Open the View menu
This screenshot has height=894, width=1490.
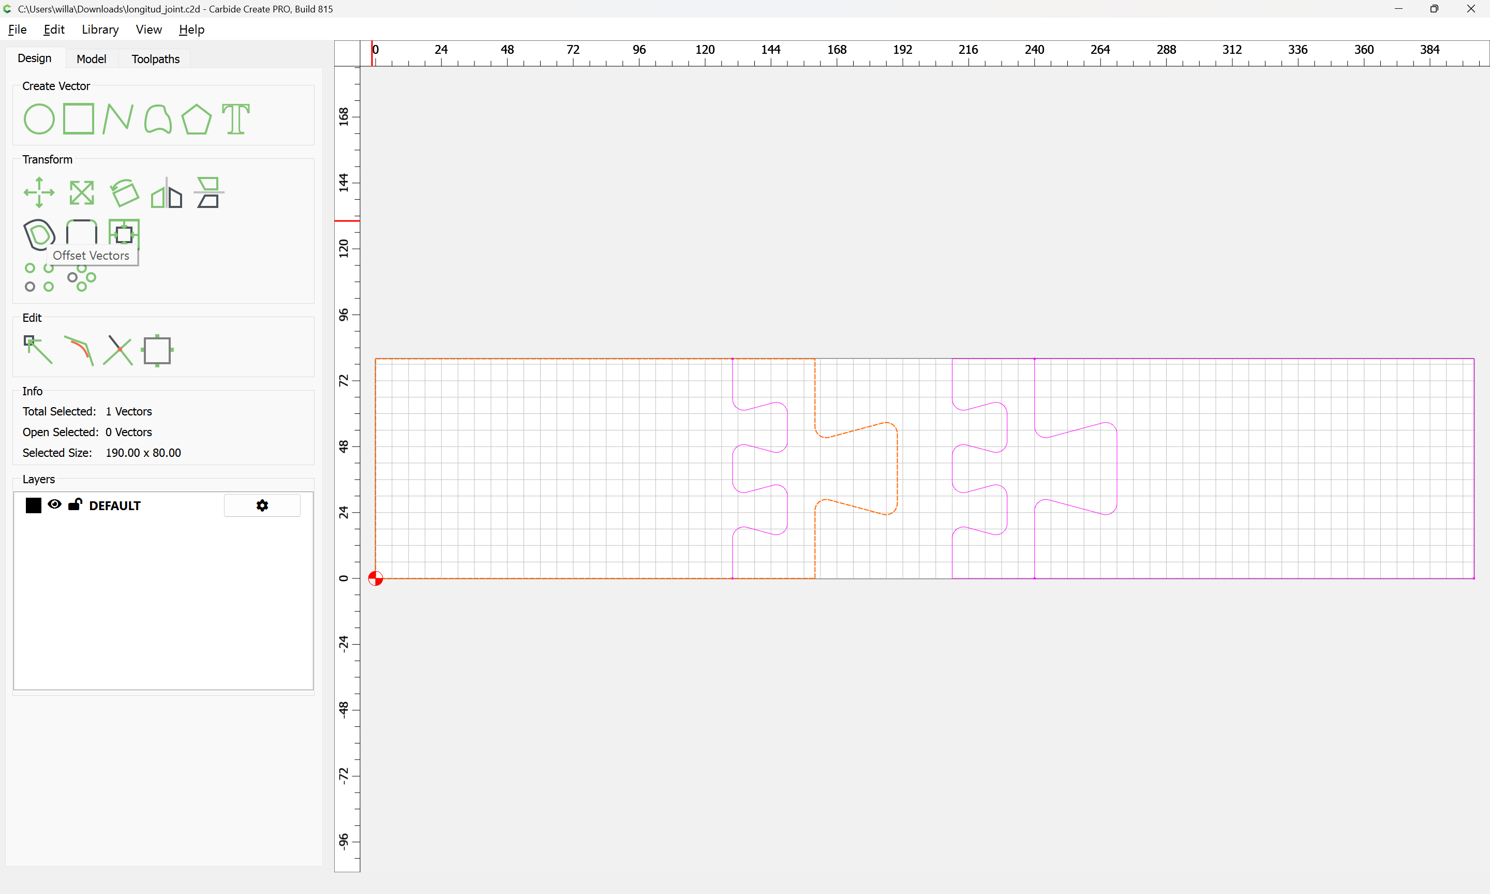pos(149,29)
